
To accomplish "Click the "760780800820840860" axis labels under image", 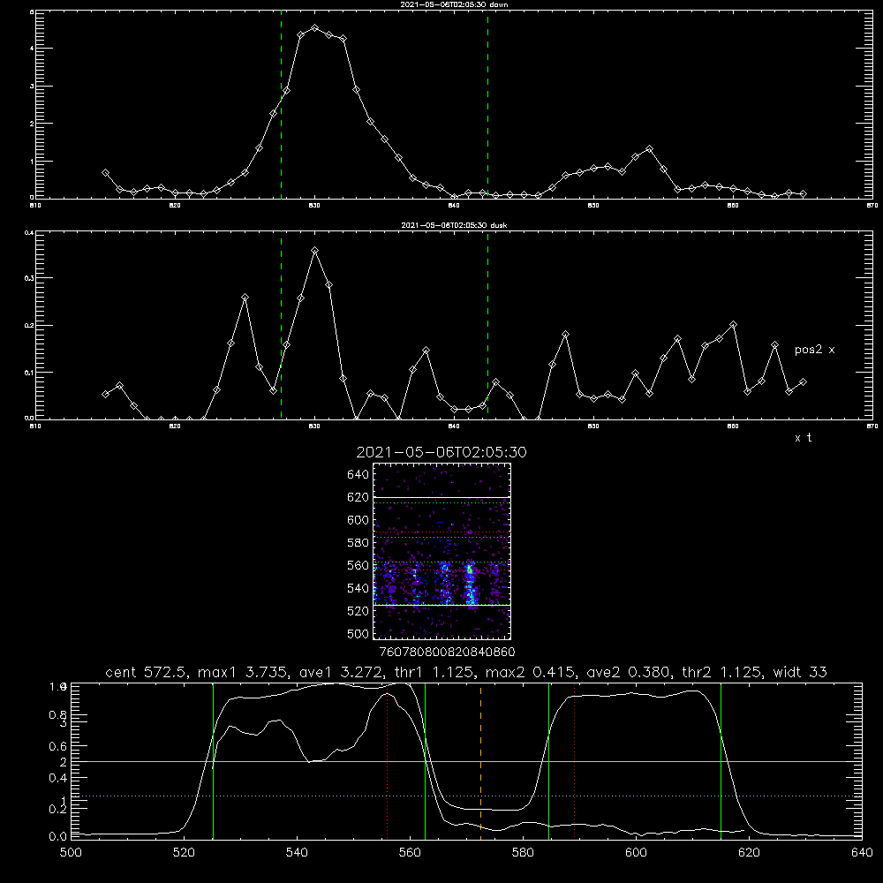I will pos(447,653).
